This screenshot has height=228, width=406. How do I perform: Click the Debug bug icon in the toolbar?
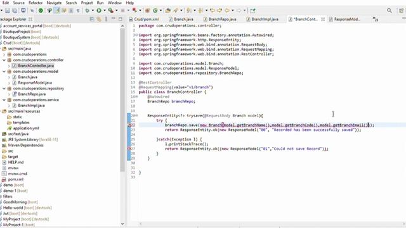pos(88,11)
